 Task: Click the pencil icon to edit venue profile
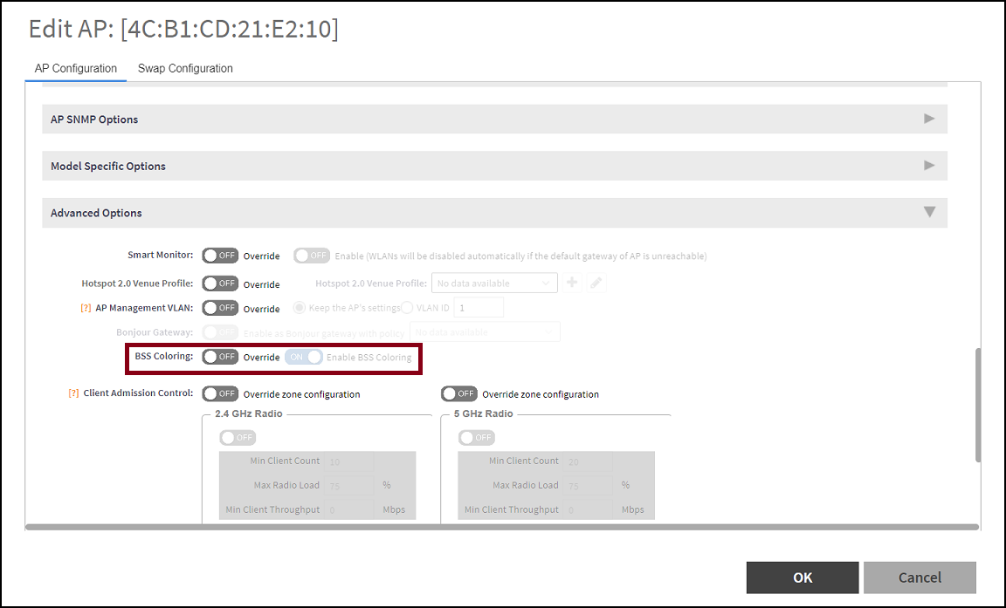tap(596, 283)
